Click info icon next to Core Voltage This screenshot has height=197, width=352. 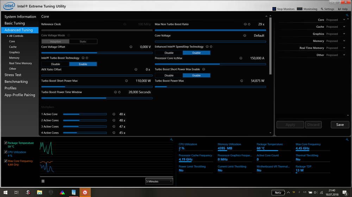click(x=244, y=35)
